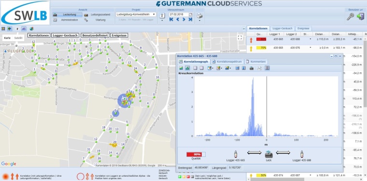Toggle the dB display option
Viewport: 367px width, 181px height.
[x=24, y=29]
